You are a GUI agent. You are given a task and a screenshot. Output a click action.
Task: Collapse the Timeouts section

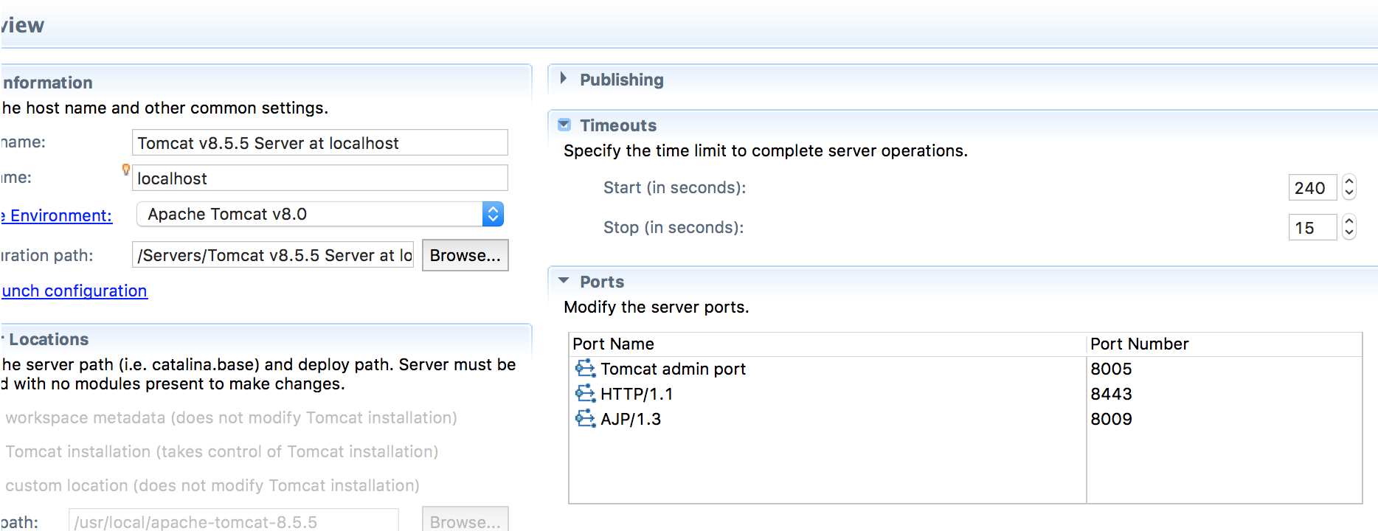pos(564,125)
